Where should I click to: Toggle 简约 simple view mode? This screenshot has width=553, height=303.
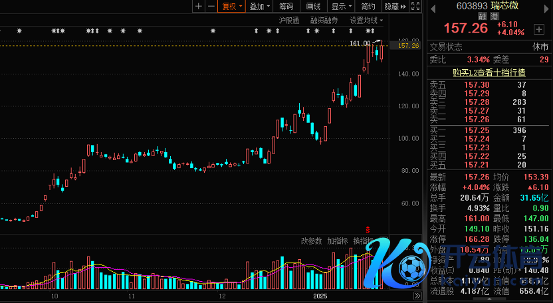click(x=368, y=7)
